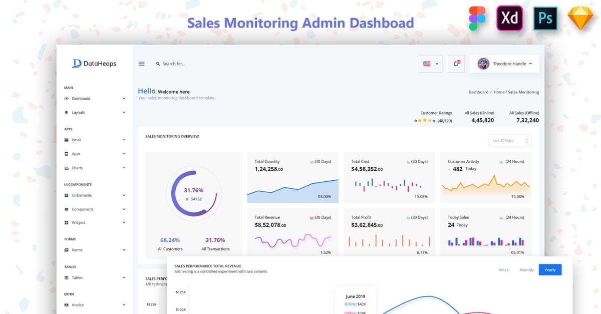Click the hamburger menu icon
The image size is (601, 314).
(x=142, y=64)
